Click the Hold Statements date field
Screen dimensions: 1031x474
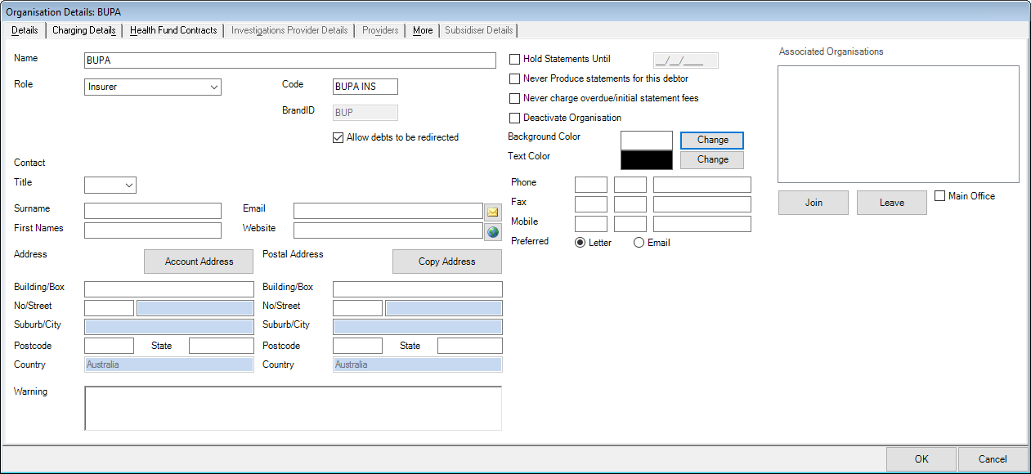click(685, 60)
